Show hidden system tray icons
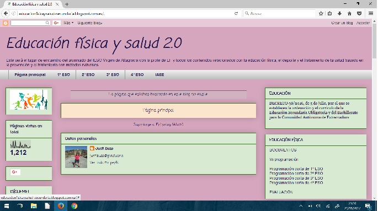The width and height of the screenshot is (378, 211). click(301, 206)
